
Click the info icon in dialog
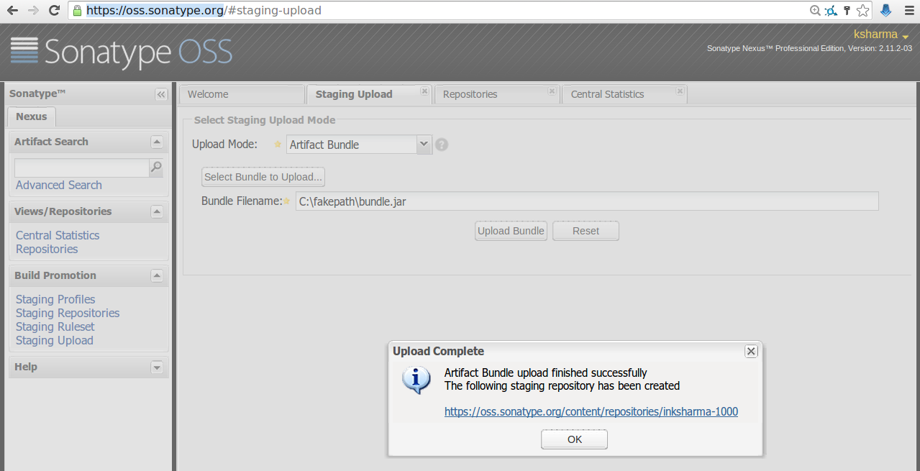coord(416,380)
